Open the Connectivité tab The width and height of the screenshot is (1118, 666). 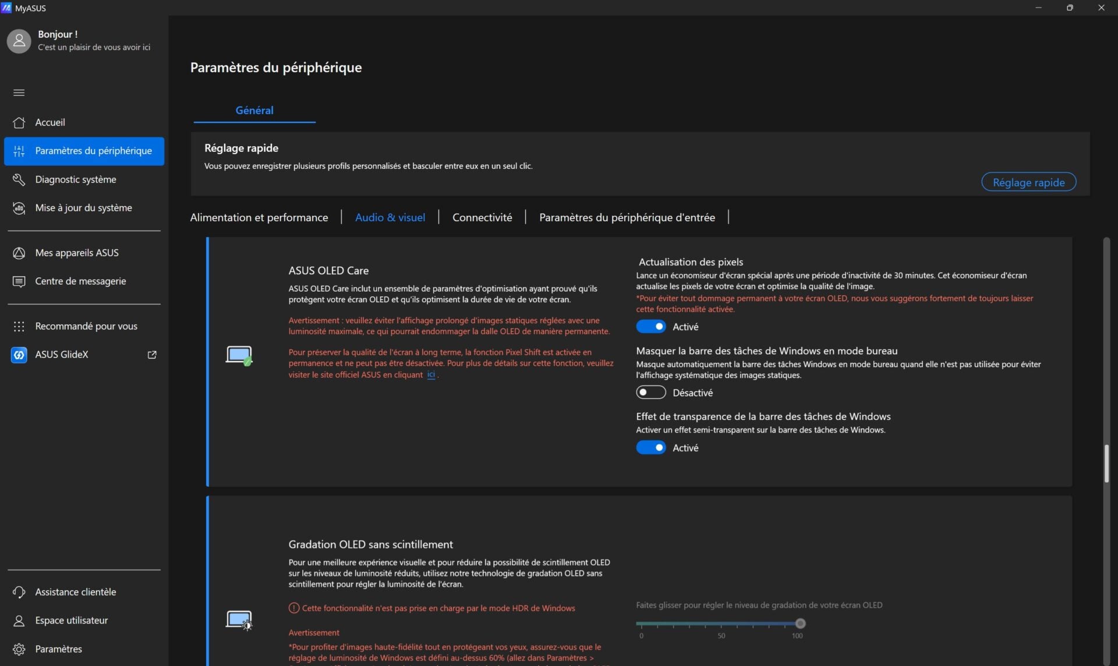pyautogui.click(x=482, y=217)
